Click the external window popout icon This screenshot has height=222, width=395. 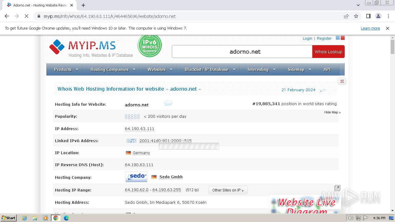[337, 188]
